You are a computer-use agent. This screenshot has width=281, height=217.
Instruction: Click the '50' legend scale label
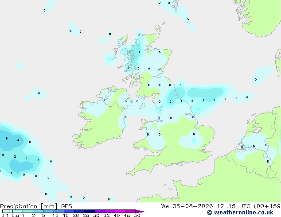pyautogui.click(x=137, y=215)
